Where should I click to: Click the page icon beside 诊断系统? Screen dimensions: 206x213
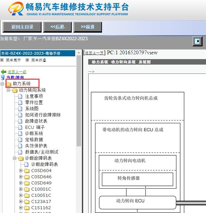20,134
